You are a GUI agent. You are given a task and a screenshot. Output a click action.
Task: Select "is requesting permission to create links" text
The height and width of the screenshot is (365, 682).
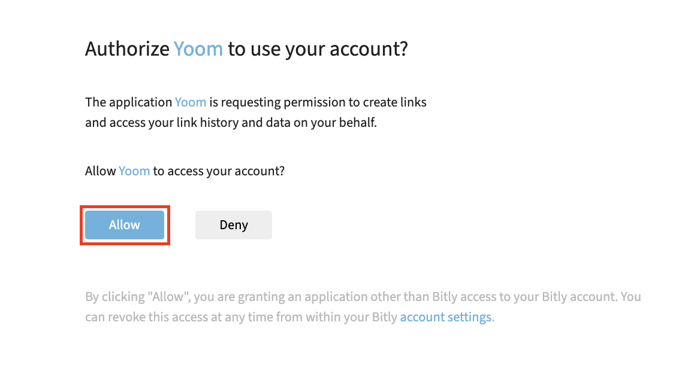pyautogui.click(x=318, y=102)
